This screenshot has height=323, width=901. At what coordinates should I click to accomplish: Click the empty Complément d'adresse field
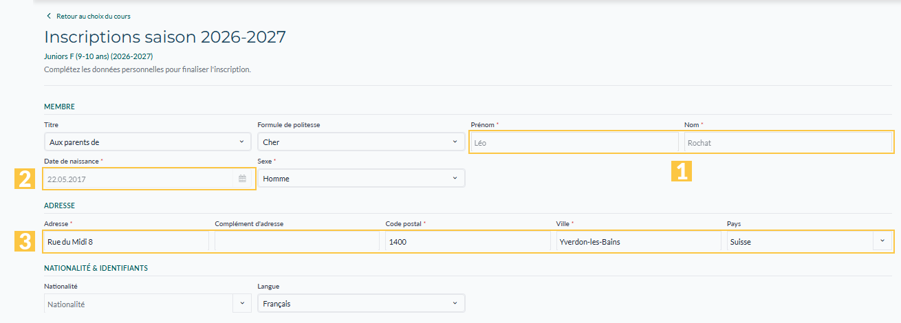coord(296,241)
